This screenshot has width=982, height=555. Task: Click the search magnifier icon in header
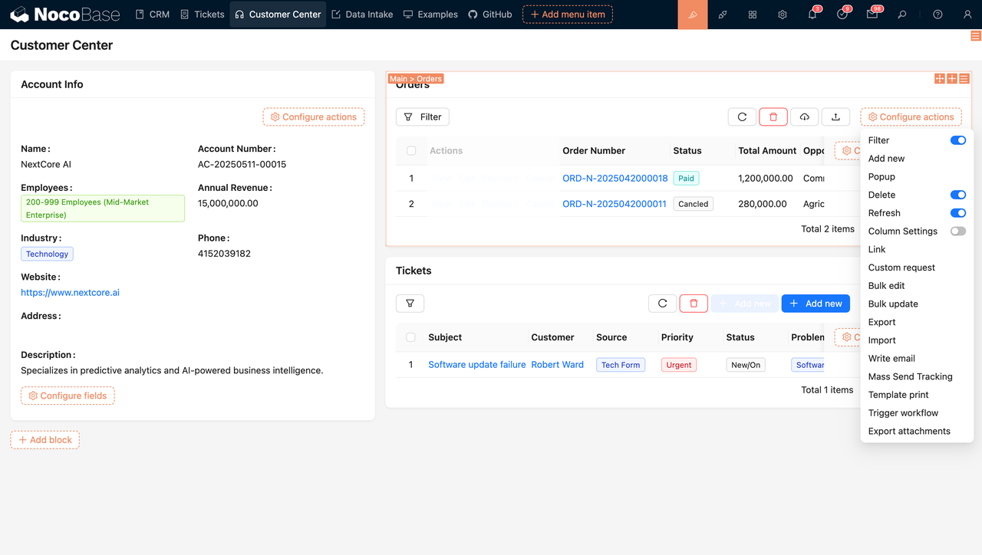point(902,15)
